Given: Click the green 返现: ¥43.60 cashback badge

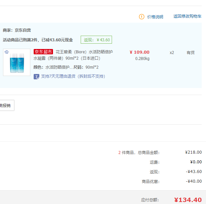Looking at the screenshot, I should pos(96,40).
